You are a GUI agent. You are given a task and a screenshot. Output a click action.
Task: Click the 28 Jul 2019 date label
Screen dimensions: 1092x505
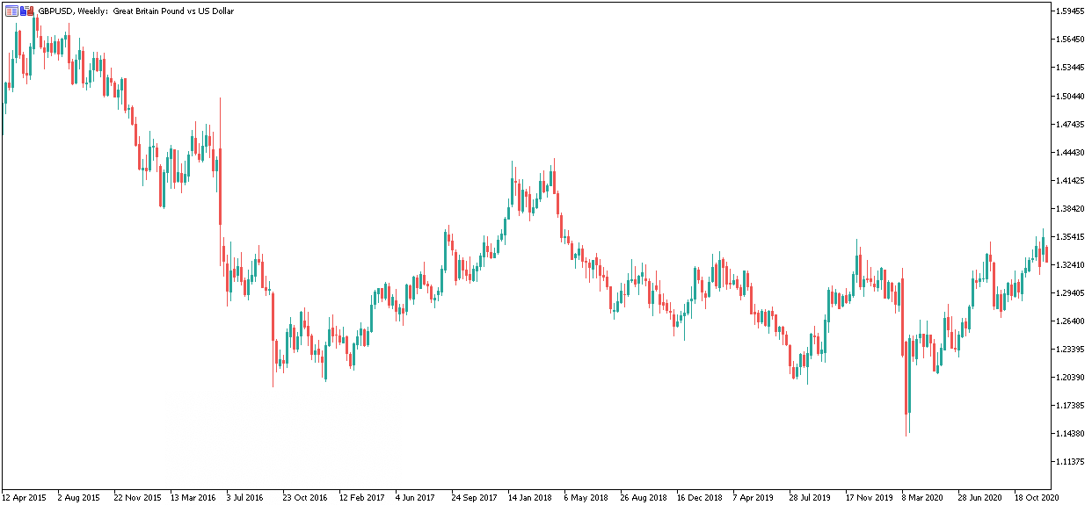(x=811, y=497)
